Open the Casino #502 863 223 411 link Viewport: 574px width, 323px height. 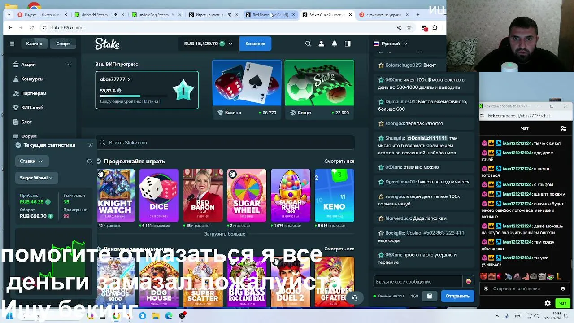point(435,233)
